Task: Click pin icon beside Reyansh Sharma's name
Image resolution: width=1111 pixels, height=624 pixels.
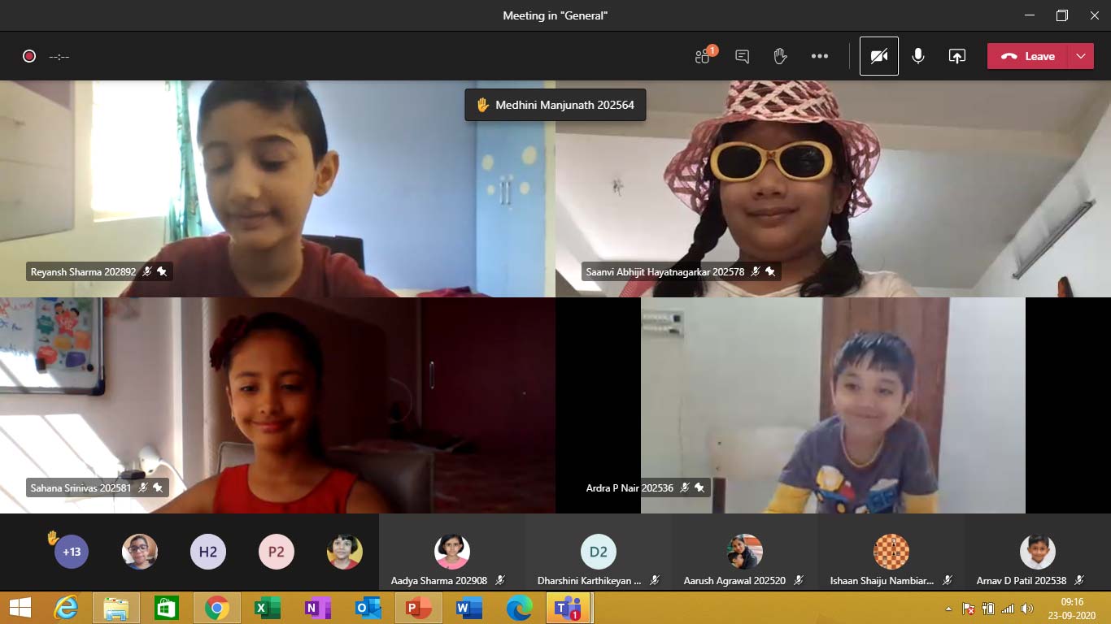Action: click(x=162, y=272)
